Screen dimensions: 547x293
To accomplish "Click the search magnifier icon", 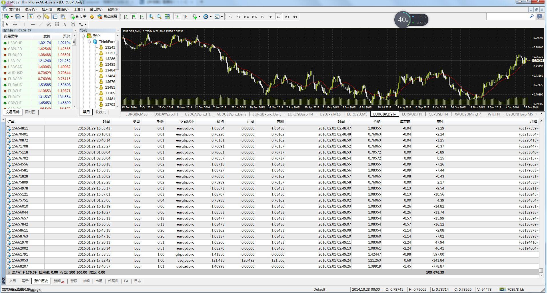I will coord(532,17).
